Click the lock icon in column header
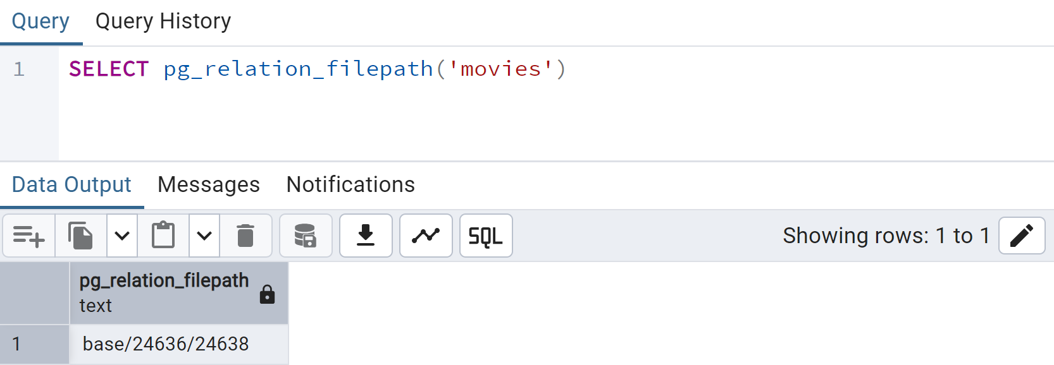The image size is (1054, 365). click(x=267, y=294)
